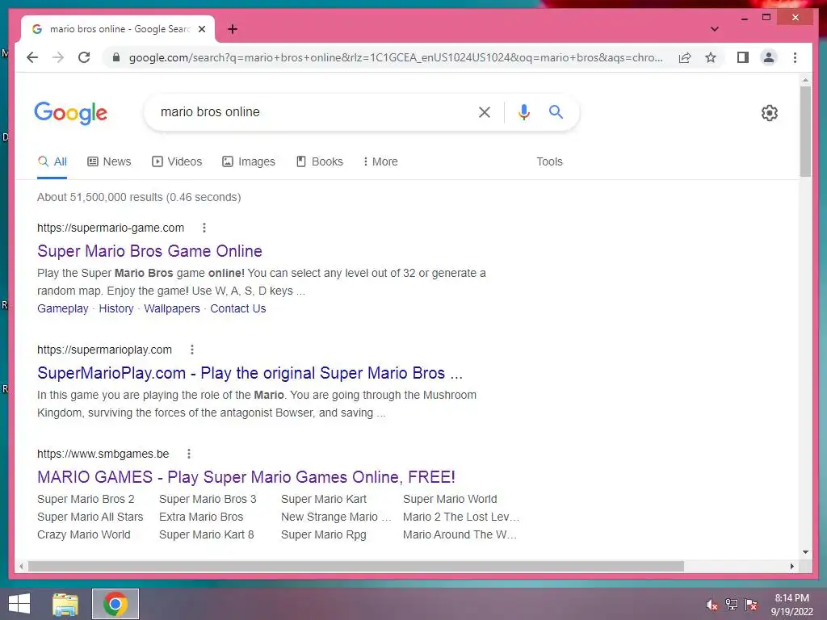Image resolution: width=827 pixels, height=620 pixels.
Task: Open the Contact Us sitelink
Action: 238,308
